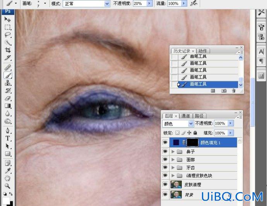Select the 图层 tab
This screenshot has height=206, width=267.
(x=169, y=116)
